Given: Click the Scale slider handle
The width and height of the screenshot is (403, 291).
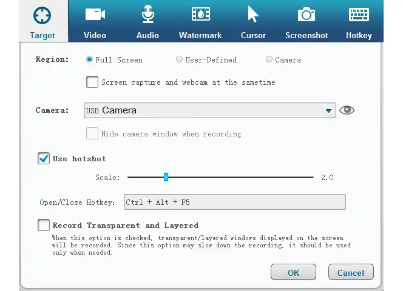Looking at the screenshot, I should click(x=166, y=177).
